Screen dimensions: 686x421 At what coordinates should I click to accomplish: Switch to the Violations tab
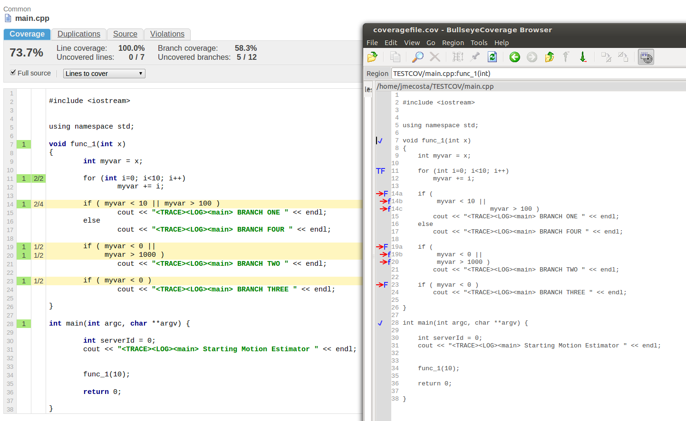tap(167, 34)
